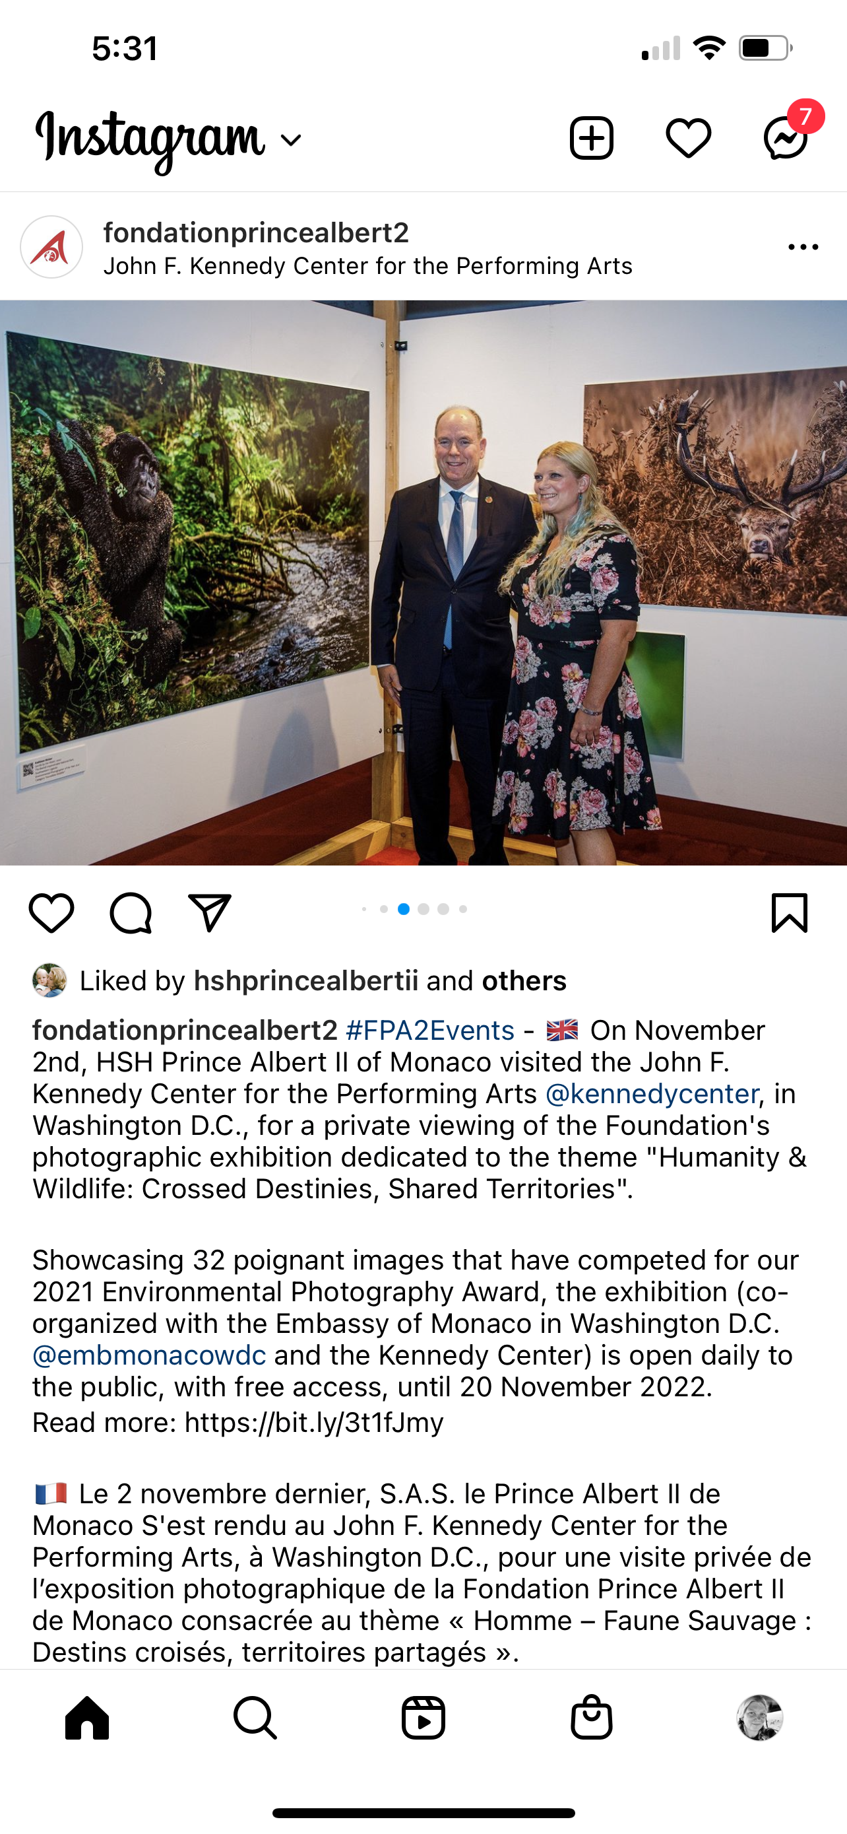Like the post with heart toggle
The height and width of the screenshot is (1834, 847).
pyautogui.click(x=51, y=913)
